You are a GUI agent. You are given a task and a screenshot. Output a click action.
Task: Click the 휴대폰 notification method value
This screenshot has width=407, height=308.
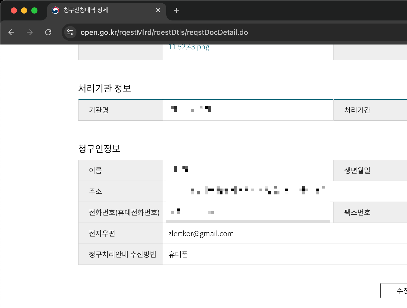pyautogui.click(x=178, y=255)
